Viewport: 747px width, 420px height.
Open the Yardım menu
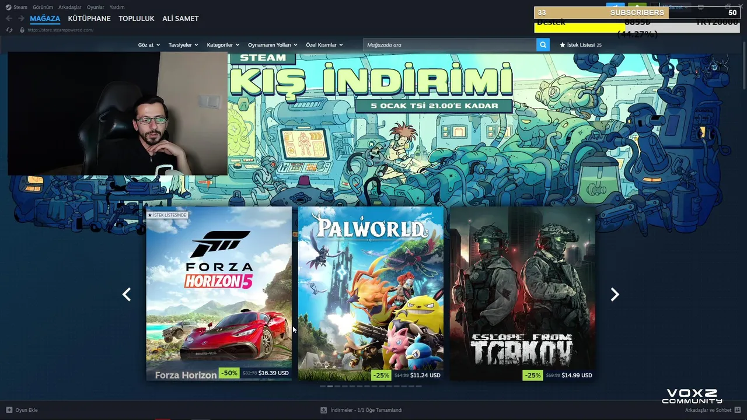(x=117, y=7)
